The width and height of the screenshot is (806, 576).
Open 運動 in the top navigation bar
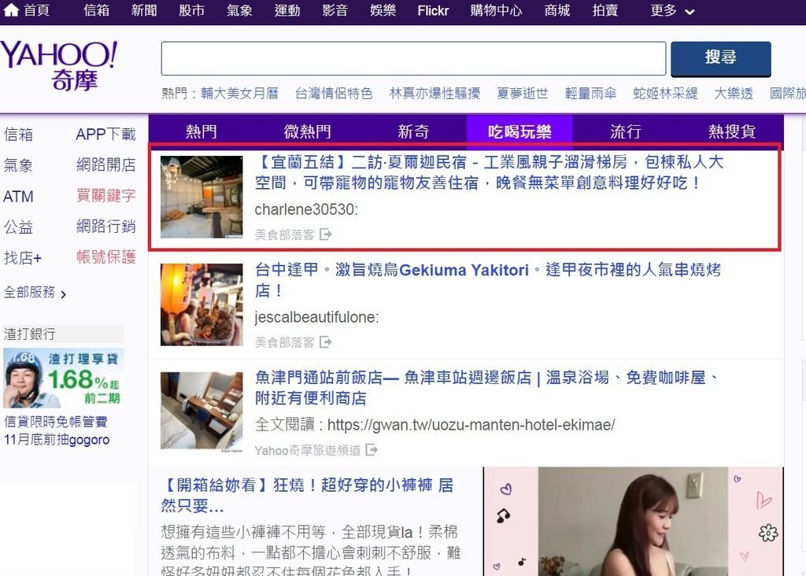pos(287,10)
